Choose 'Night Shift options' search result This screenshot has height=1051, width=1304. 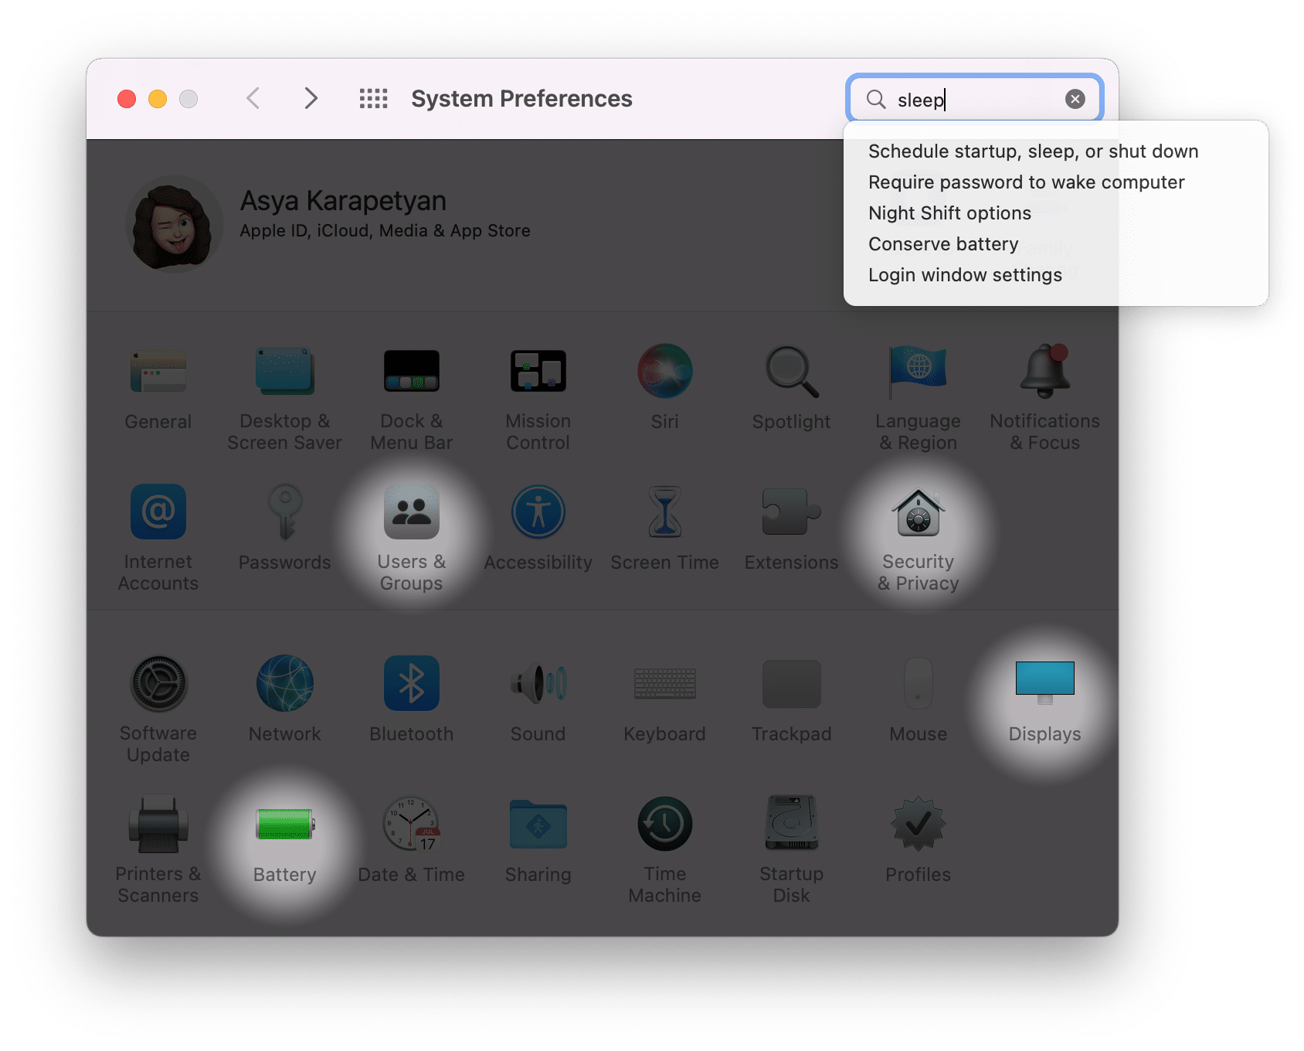pos(949,213)
